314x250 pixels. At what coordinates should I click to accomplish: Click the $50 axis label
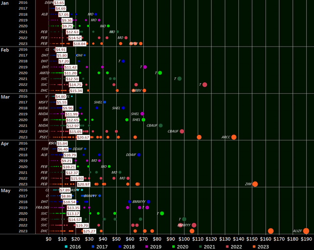tap(116, 239)
